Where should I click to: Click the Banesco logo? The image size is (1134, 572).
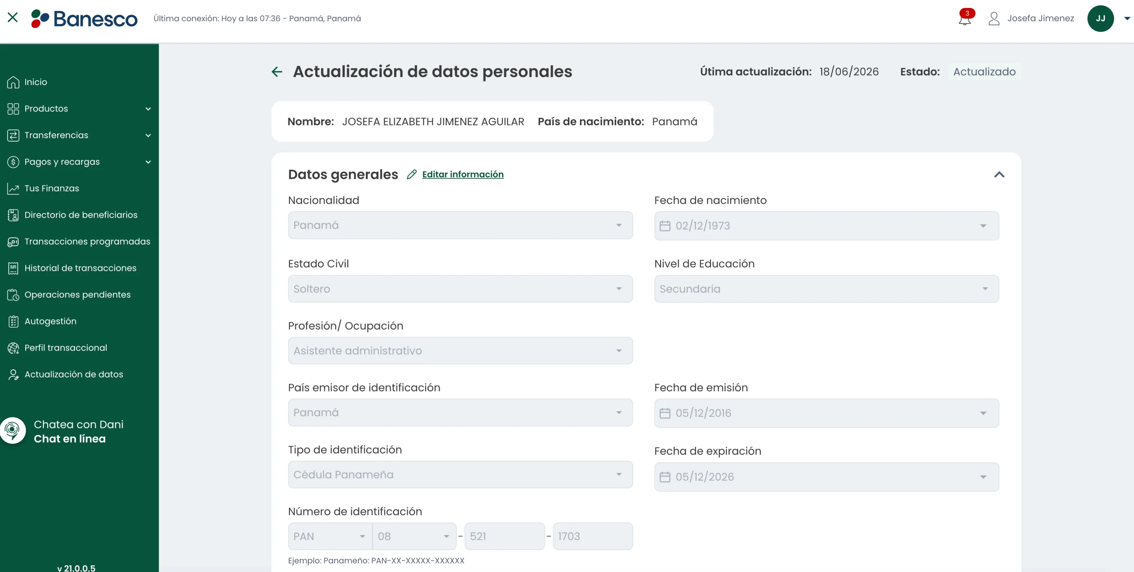84,19
